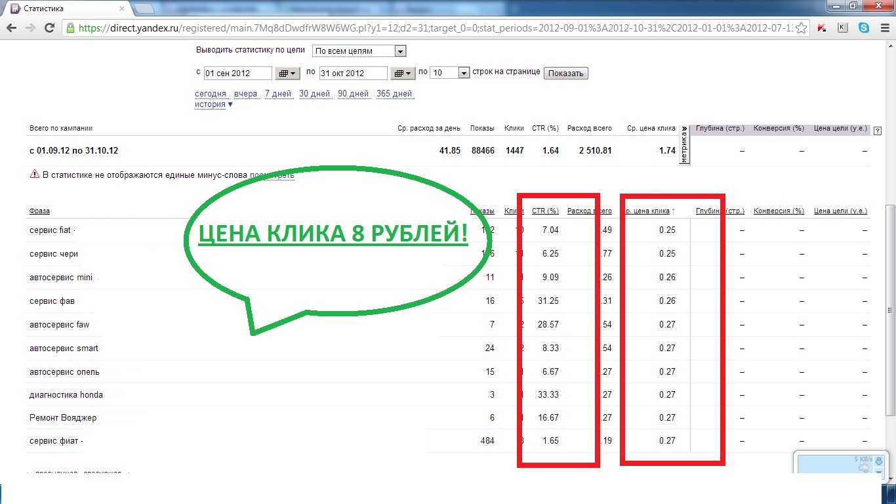Select the 365 дней period link
896x504 pixels.
tap(394, 94)
